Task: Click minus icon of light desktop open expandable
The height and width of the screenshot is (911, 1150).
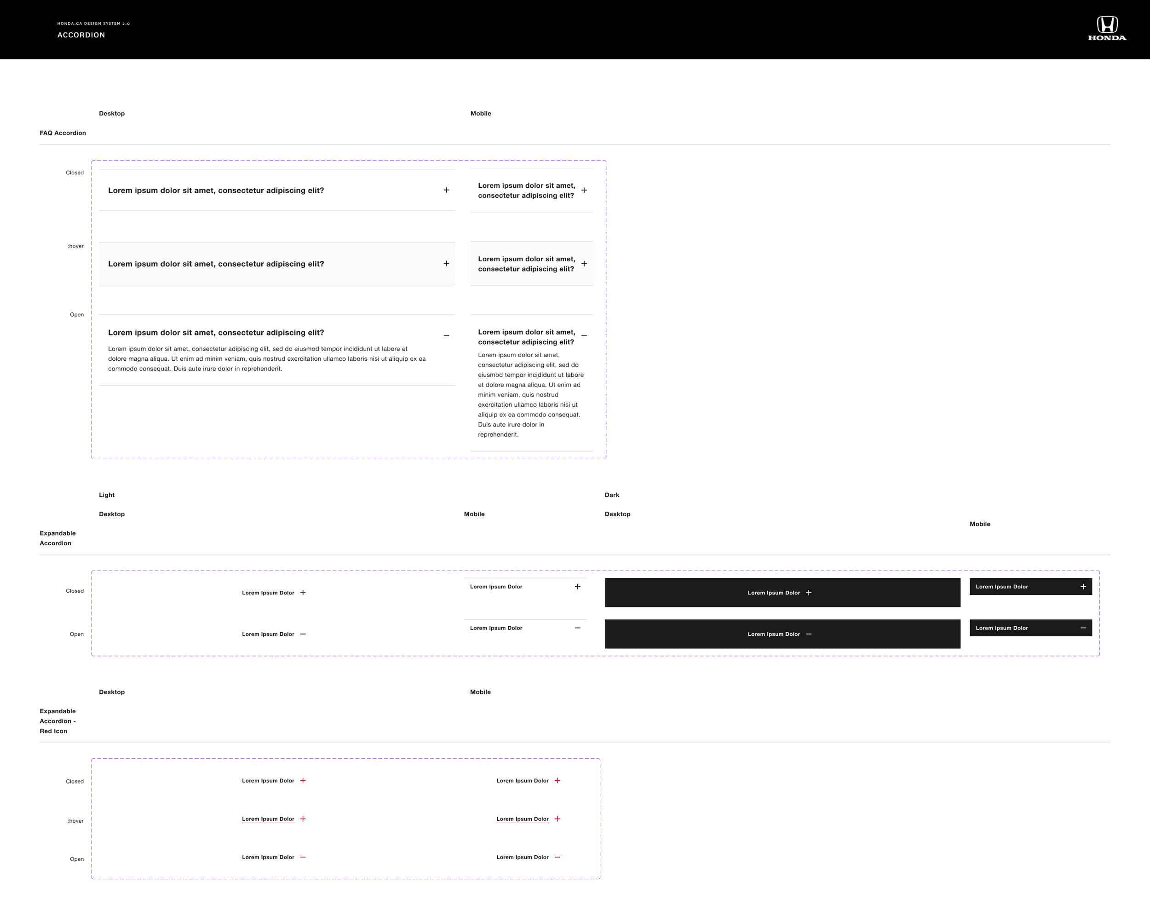Action: 303,634
